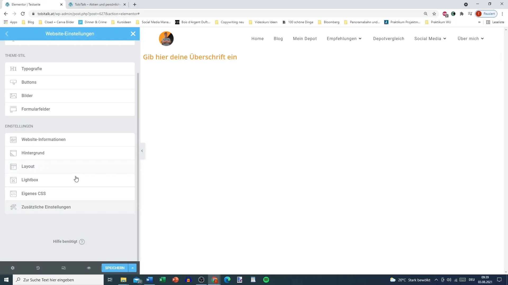Open the browser zoom magnifier icon
The height and width of the screenshot is (285, 508).
pos(426,14)
